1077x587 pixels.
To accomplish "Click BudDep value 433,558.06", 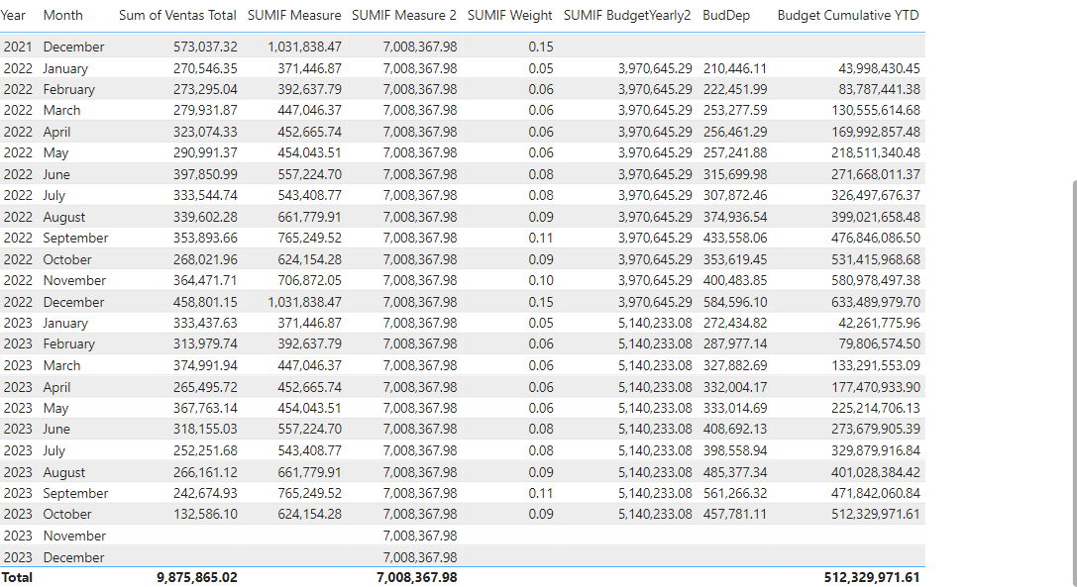I will [735, 238].
